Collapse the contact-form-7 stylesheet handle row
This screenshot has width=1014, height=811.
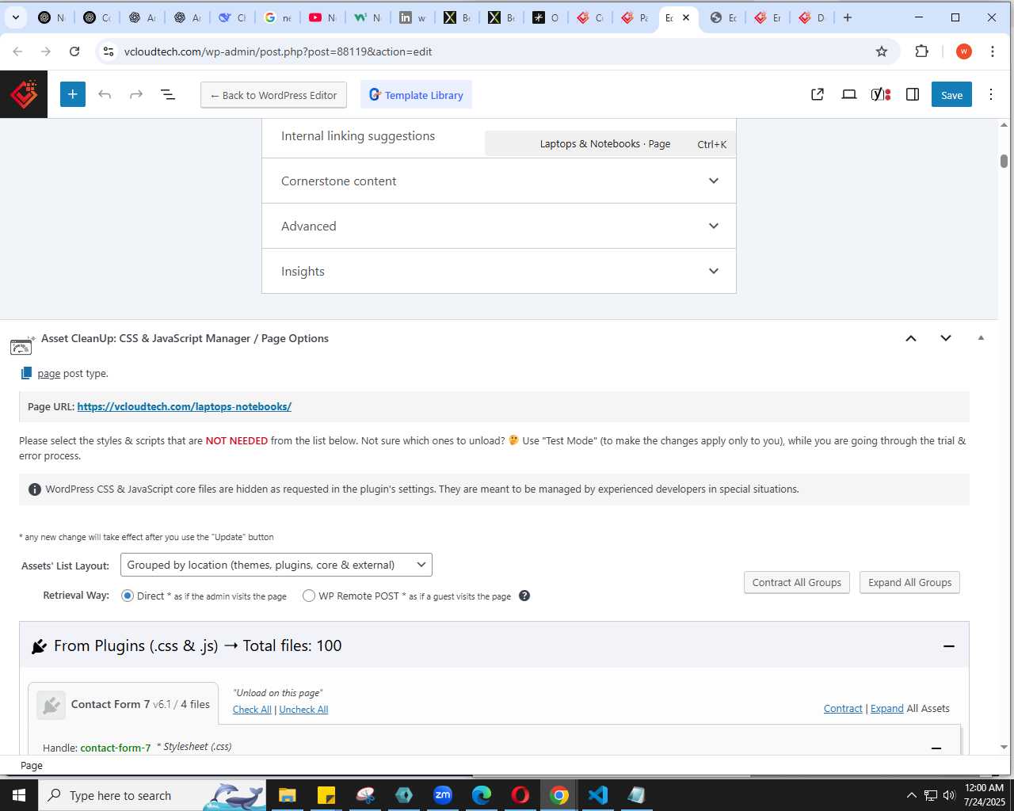click(936, 748)
